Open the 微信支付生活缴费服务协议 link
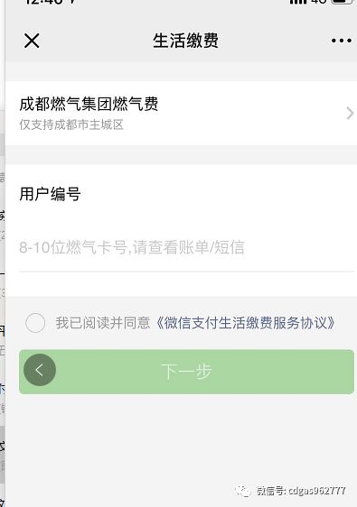The image size is (357, 507). point(245,323)
